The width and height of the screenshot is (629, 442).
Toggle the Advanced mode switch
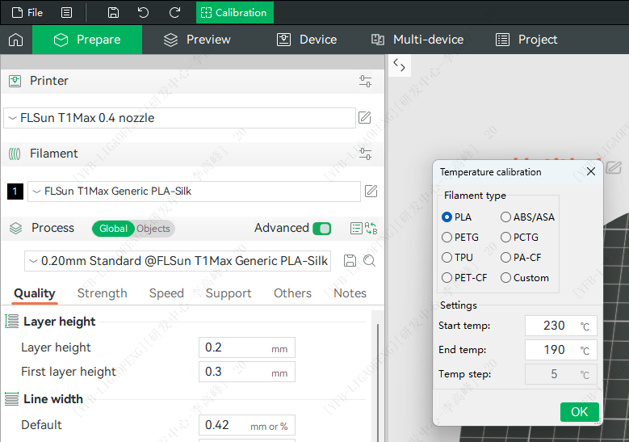[322, 229]
